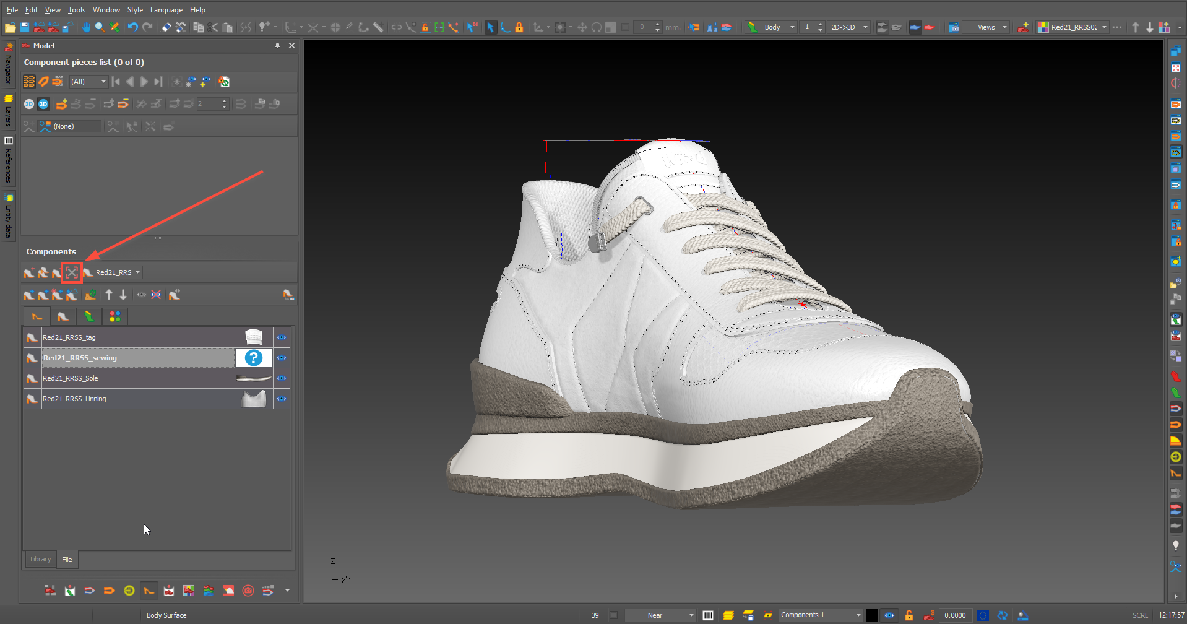Select the Eraser tool in toolbar
The width and height of the screenshot is (1187, 624).
(x=166, y=27)
